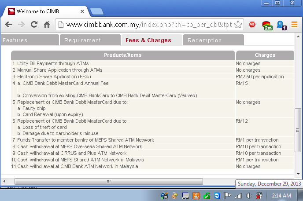Bookmark this page with the star icon
Viewport: 303px width, 201px height.
pos(238,25)
